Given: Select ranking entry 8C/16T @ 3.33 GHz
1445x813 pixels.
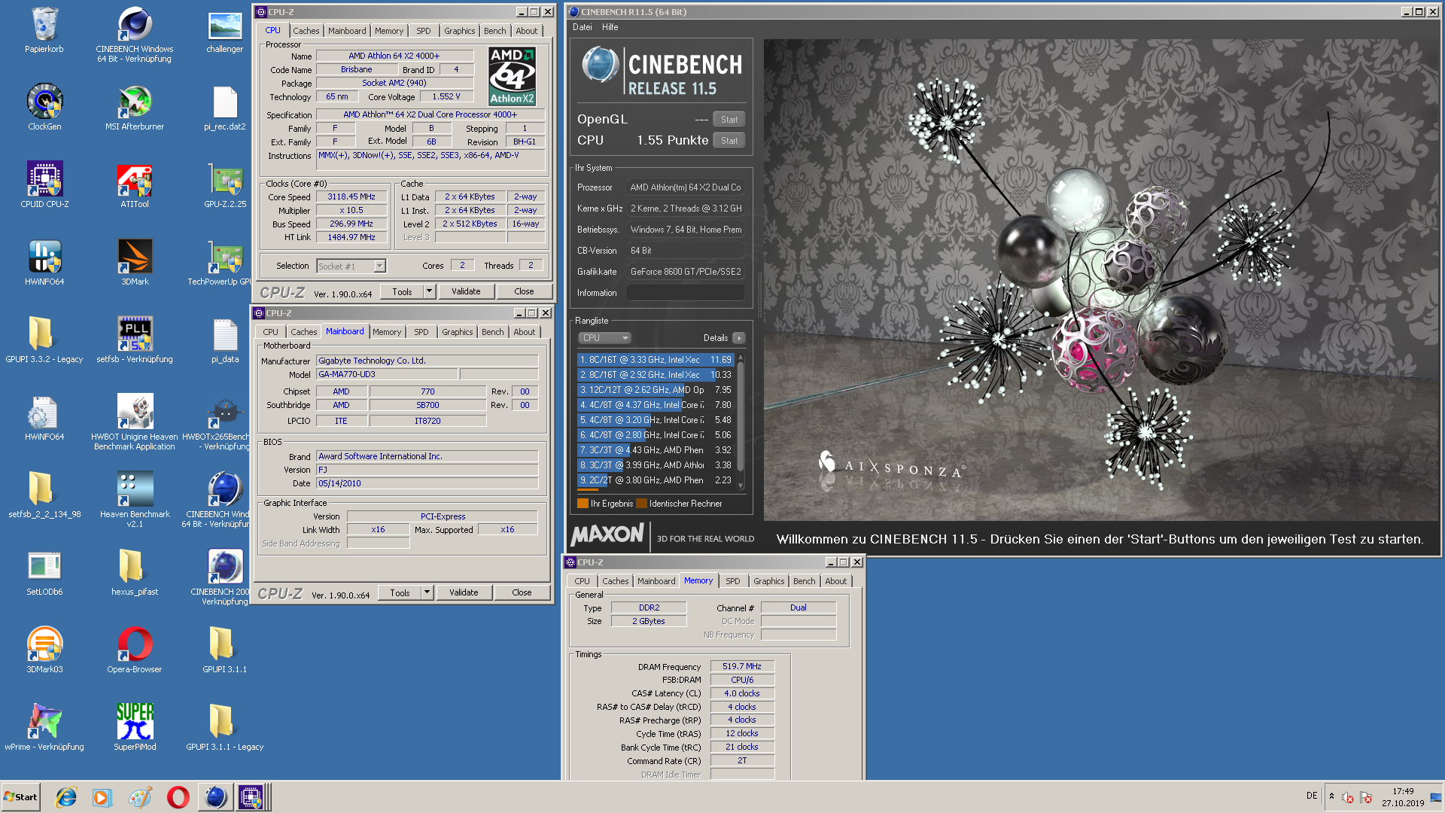Looking at the screenshot, I should click(656, 360).
